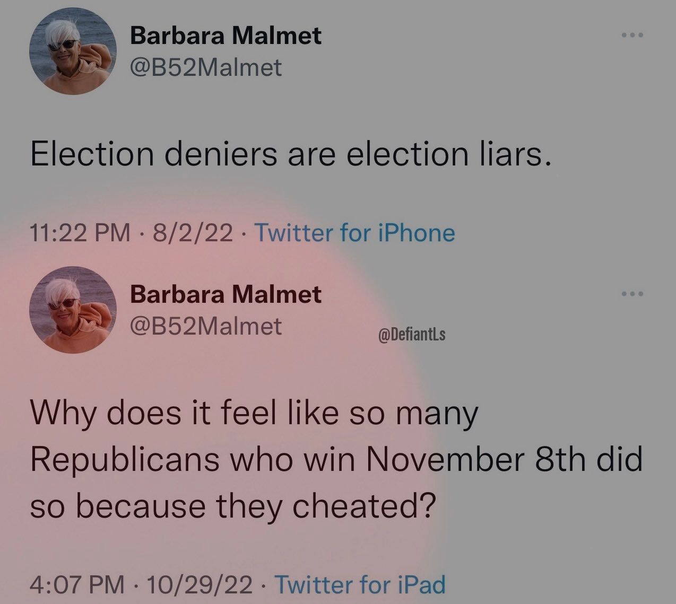Click the 'Election deniers are election liars.' text

(x=291, y=154)
